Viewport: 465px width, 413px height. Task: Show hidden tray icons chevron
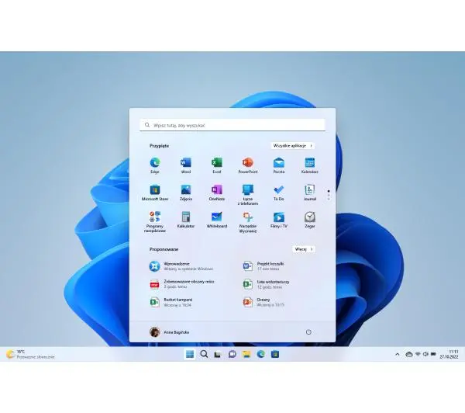[397, 354]
